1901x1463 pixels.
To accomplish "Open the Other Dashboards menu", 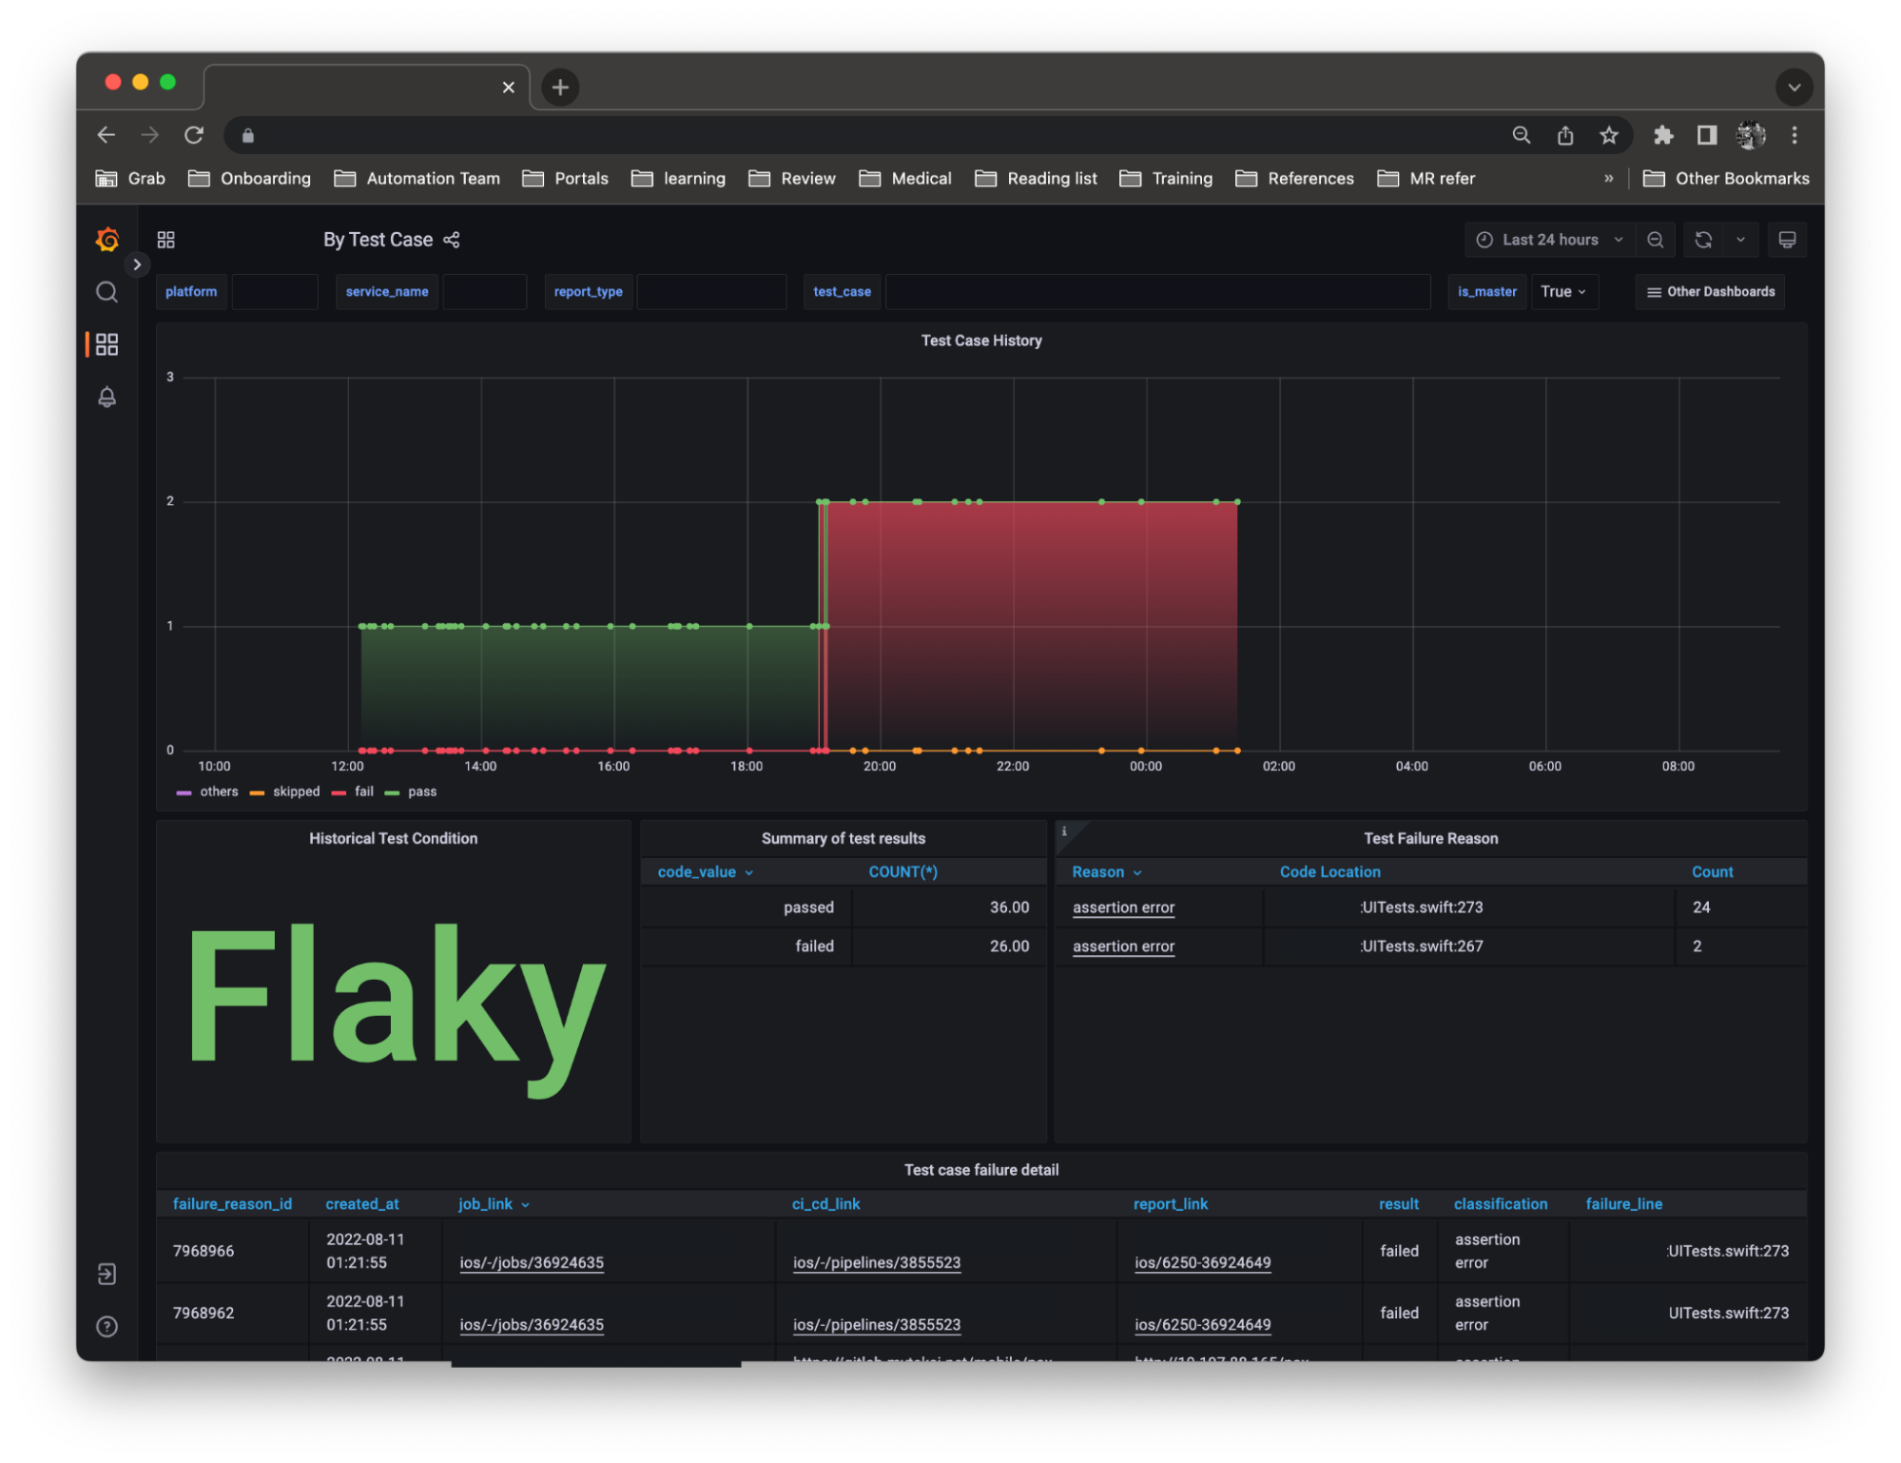I will click(1710, 292).
